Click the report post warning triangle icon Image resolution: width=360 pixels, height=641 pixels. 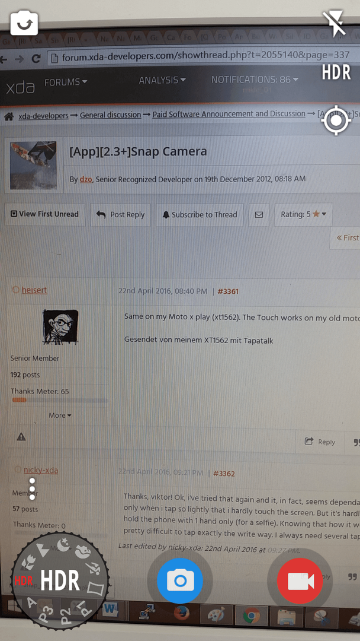[21, 437]
